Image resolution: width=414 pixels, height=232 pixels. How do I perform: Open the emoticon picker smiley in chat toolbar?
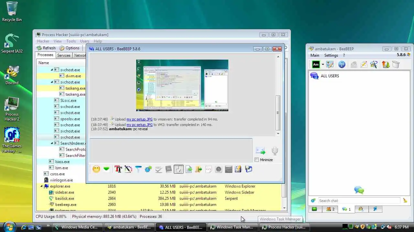tap(96, 169)
